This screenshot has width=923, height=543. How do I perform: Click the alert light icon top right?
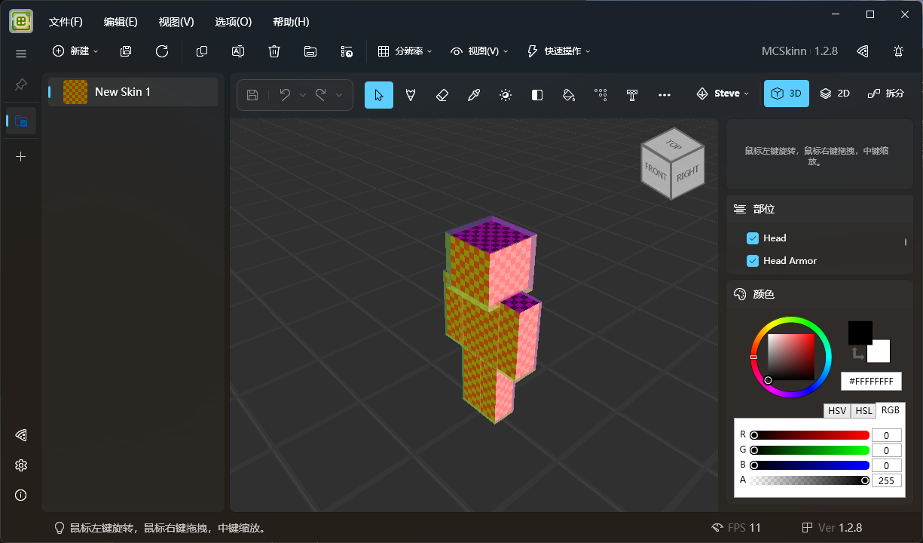coord(898,51)
